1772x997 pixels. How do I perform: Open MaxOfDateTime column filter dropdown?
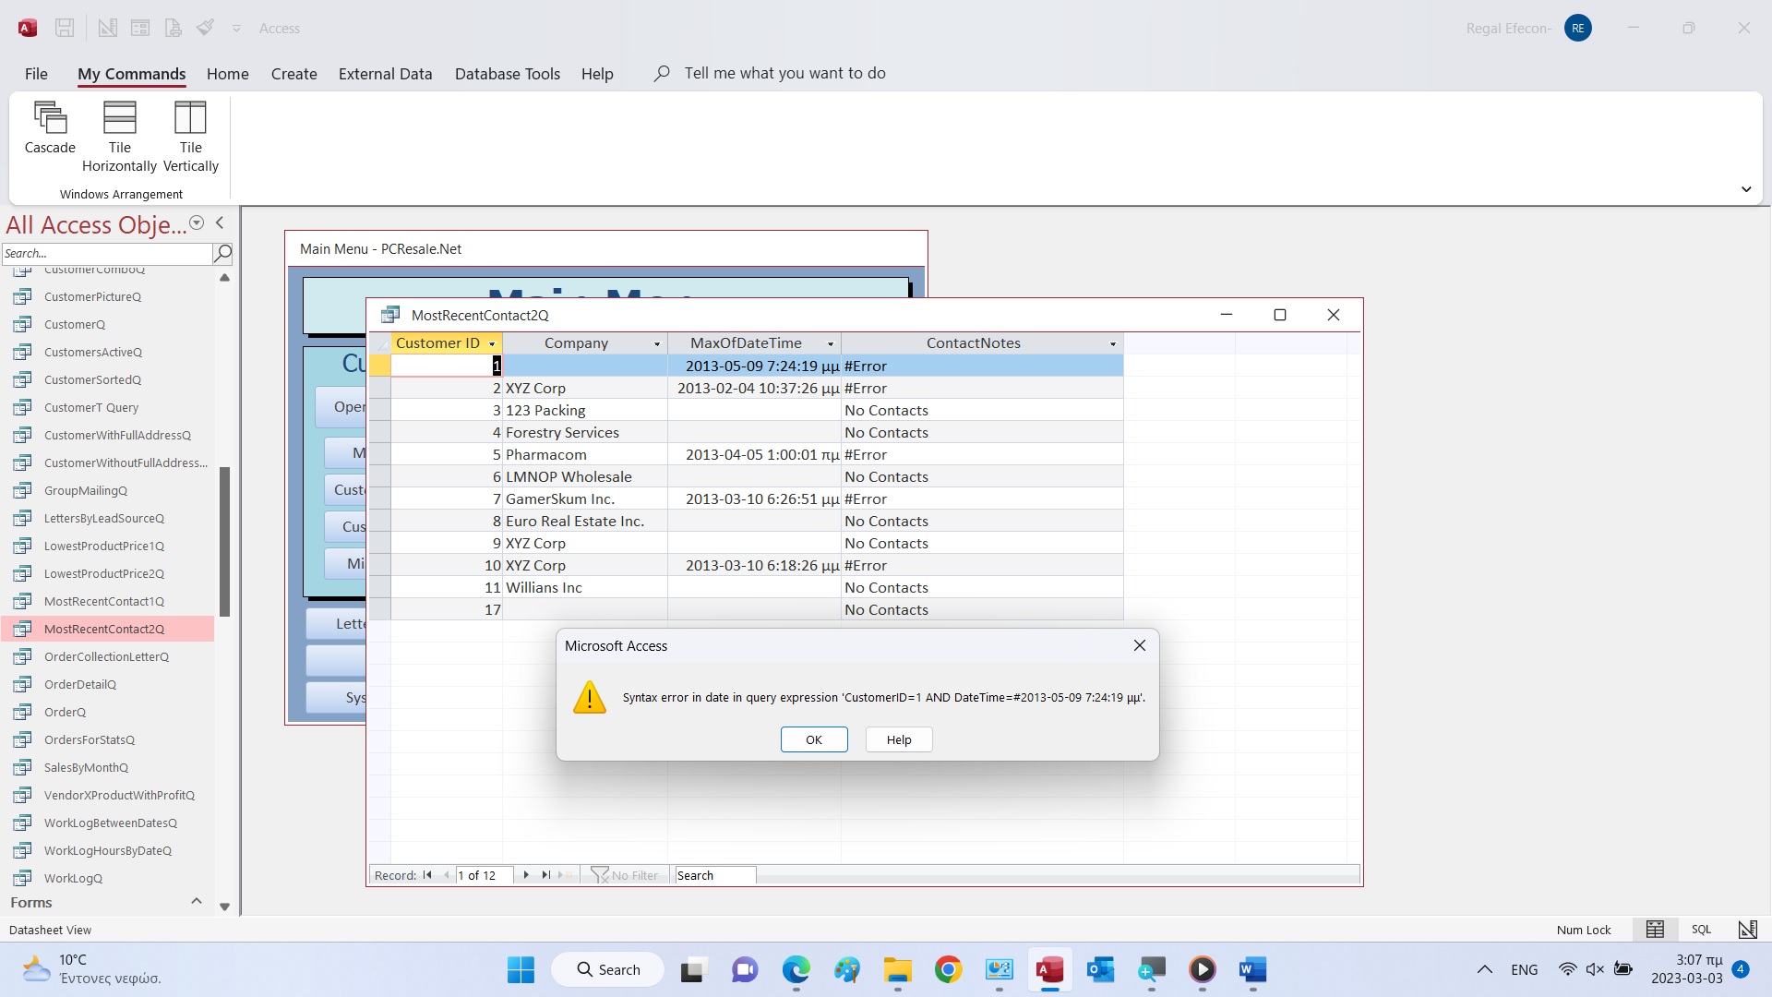(x=831, y=343)
